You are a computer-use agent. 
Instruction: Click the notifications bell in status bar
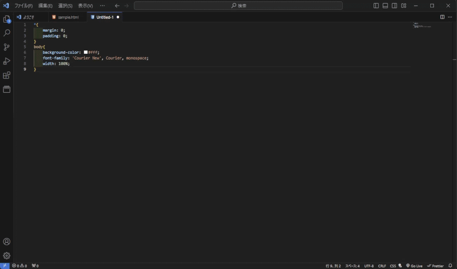point(450,266)
